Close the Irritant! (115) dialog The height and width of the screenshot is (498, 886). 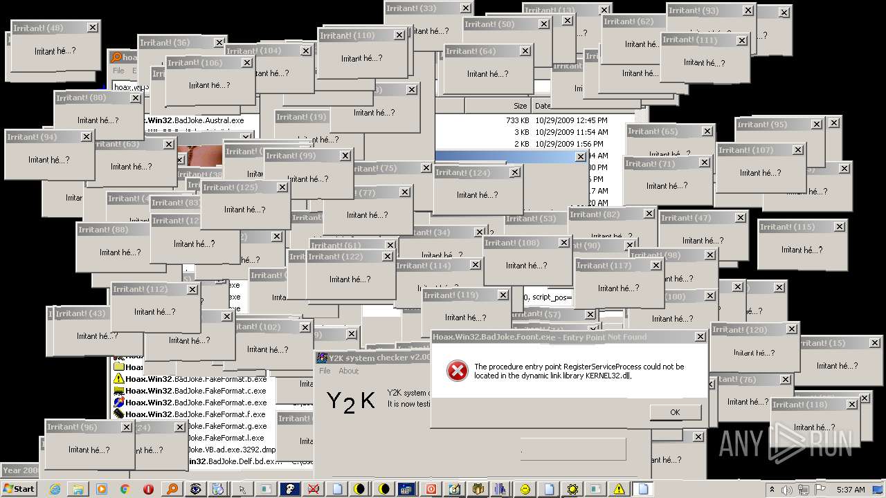tap(839, 227)
